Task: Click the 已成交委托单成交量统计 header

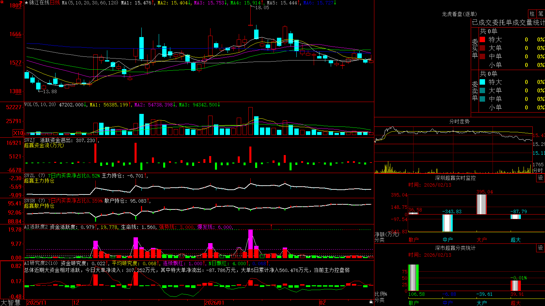Action: pyautogui.click(x=508, y=22)
